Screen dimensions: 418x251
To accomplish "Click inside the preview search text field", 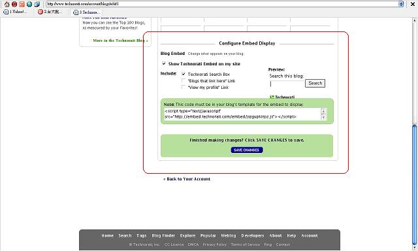I will coord(287,84).
